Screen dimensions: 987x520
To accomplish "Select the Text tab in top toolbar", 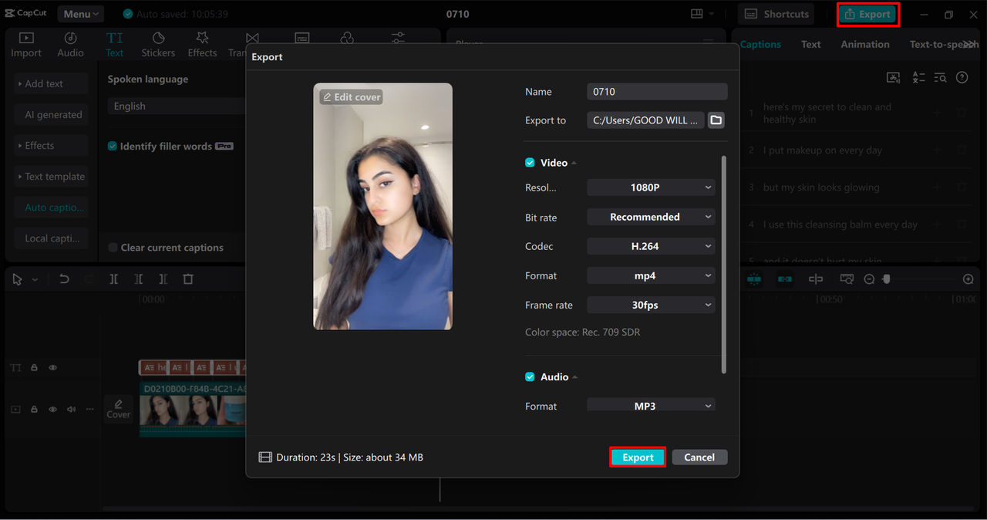I will (x=115, y=45).
